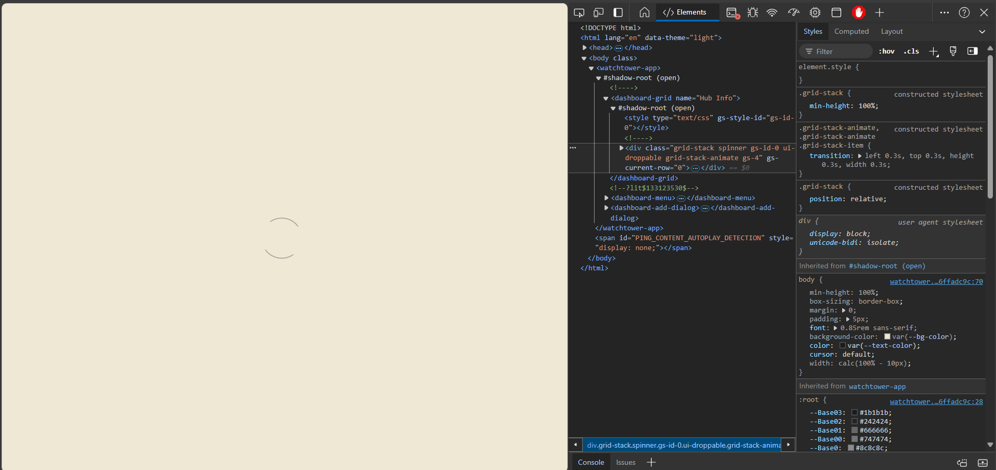The height and width of the screenshot is (470, 996).
Task: Switch to the Layout tab
Action: click(x=892, y=31)
